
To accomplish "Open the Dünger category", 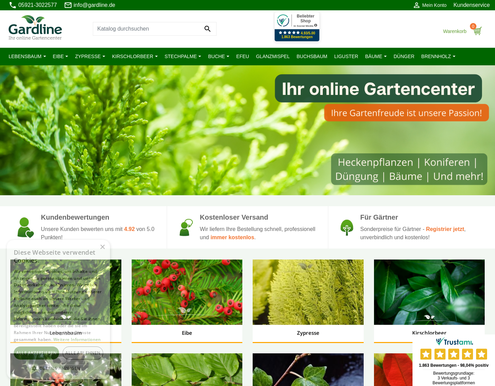I will coord(404,56).
